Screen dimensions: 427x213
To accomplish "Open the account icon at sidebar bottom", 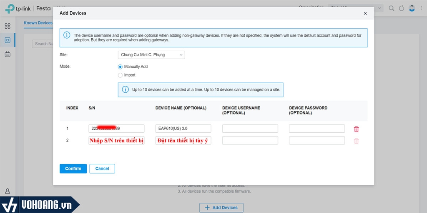I will [8, 191].
